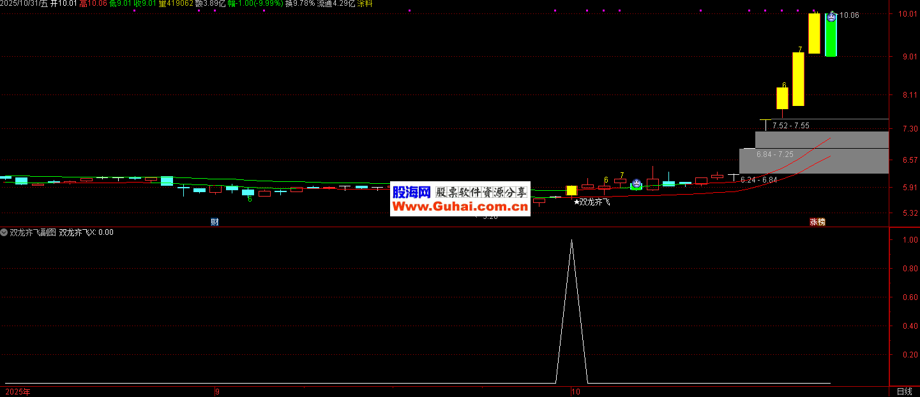Click the white spike peak in the sub-chart
The height and width of the screenshot is (397, 920).
tap(571, 241)
